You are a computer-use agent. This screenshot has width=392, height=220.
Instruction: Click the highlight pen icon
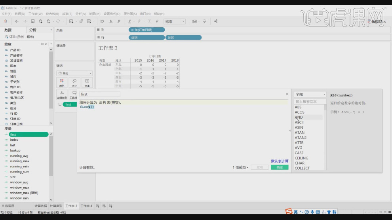click(129, 21)
